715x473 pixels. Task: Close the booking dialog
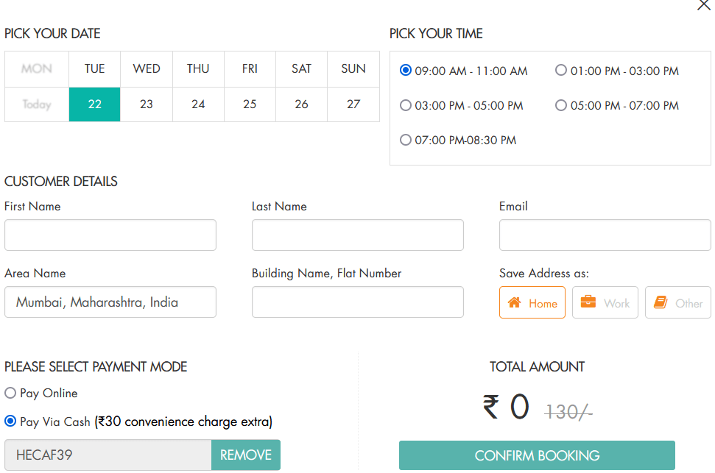[x=703, y=6]
